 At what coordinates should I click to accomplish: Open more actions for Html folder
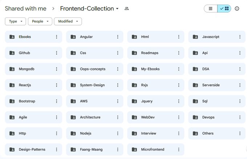179,37
